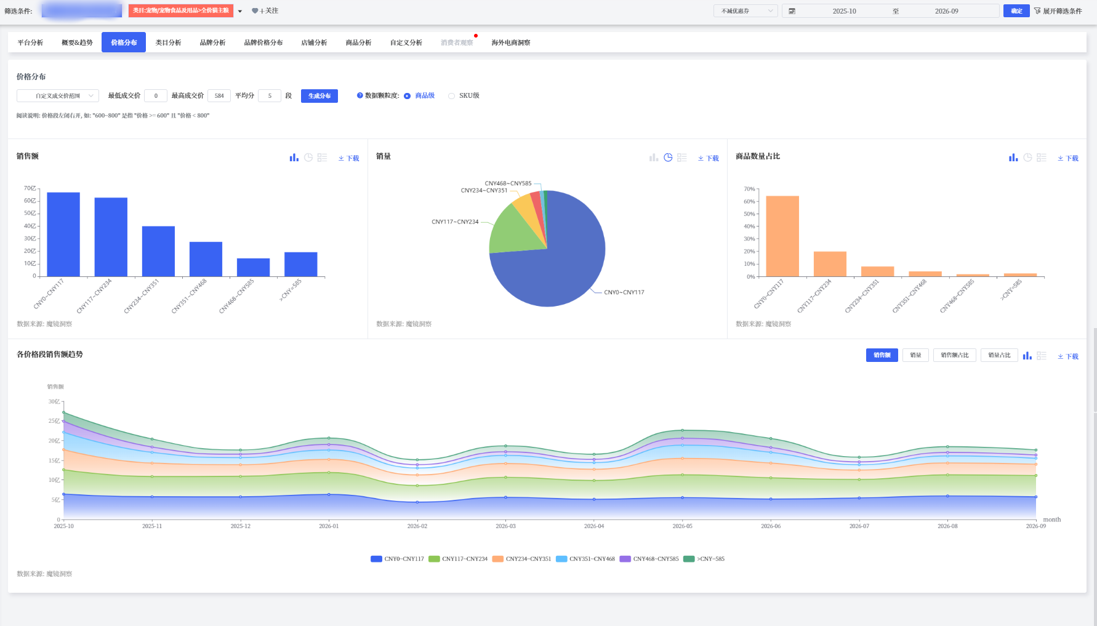Download the 销量 pie chart data
This screenshot has height=626, width=1097.
[x=709, y=158]
